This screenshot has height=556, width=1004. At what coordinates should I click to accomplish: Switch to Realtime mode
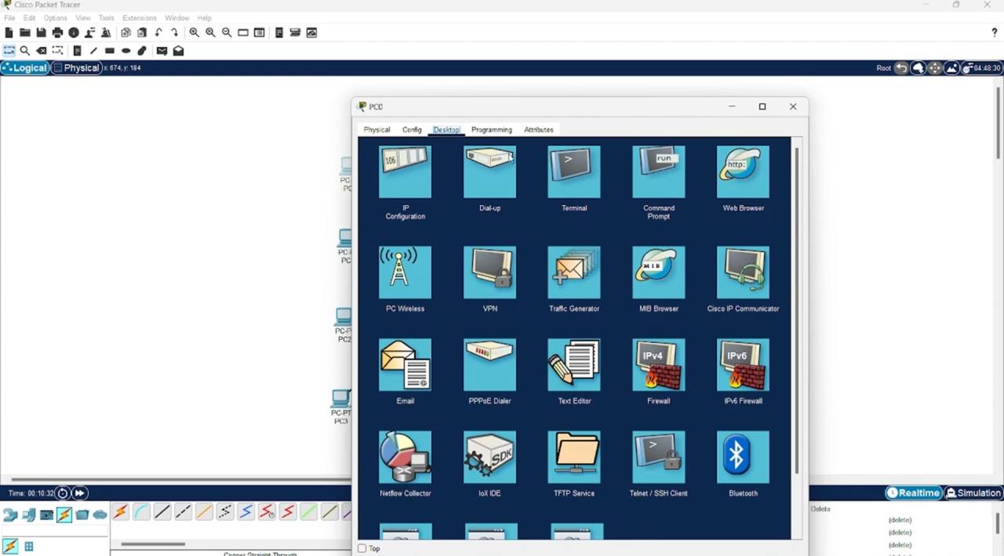click(x=913, y=493)
